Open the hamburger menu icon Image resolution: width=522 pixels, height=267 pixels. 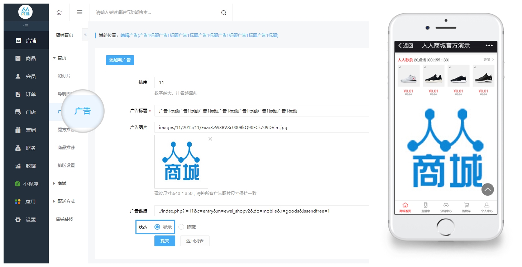point(80,12)
